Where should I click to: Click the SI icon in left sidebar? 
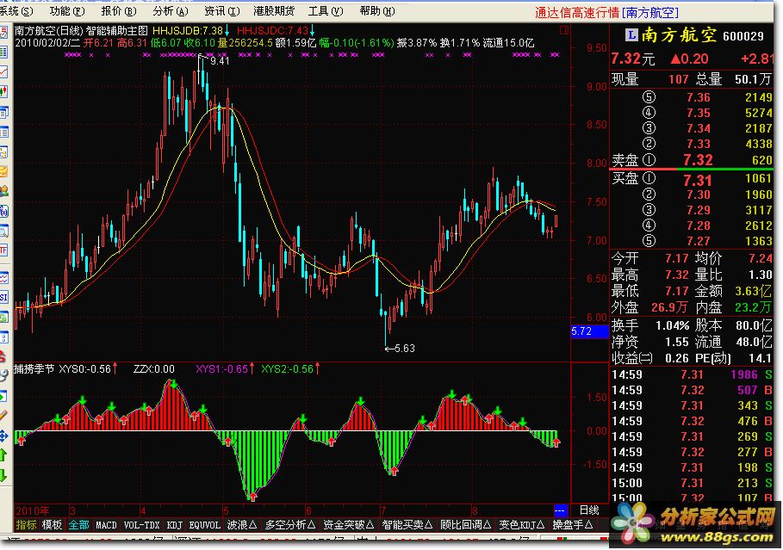point(3,298)
